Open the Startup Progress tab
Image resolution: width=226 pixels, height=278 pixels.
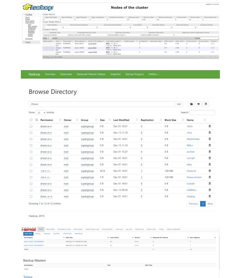click(135, 74)
